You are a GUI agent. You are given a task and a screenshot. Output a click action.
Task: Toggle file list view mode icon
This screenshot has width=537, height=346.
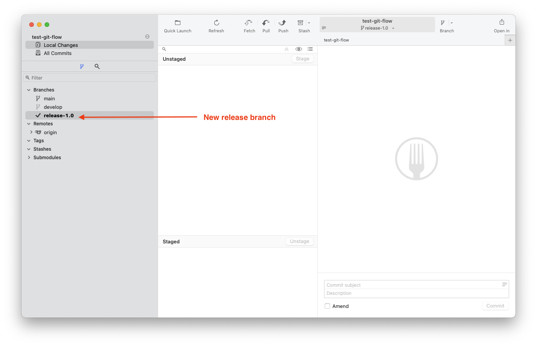coord(310,49)
